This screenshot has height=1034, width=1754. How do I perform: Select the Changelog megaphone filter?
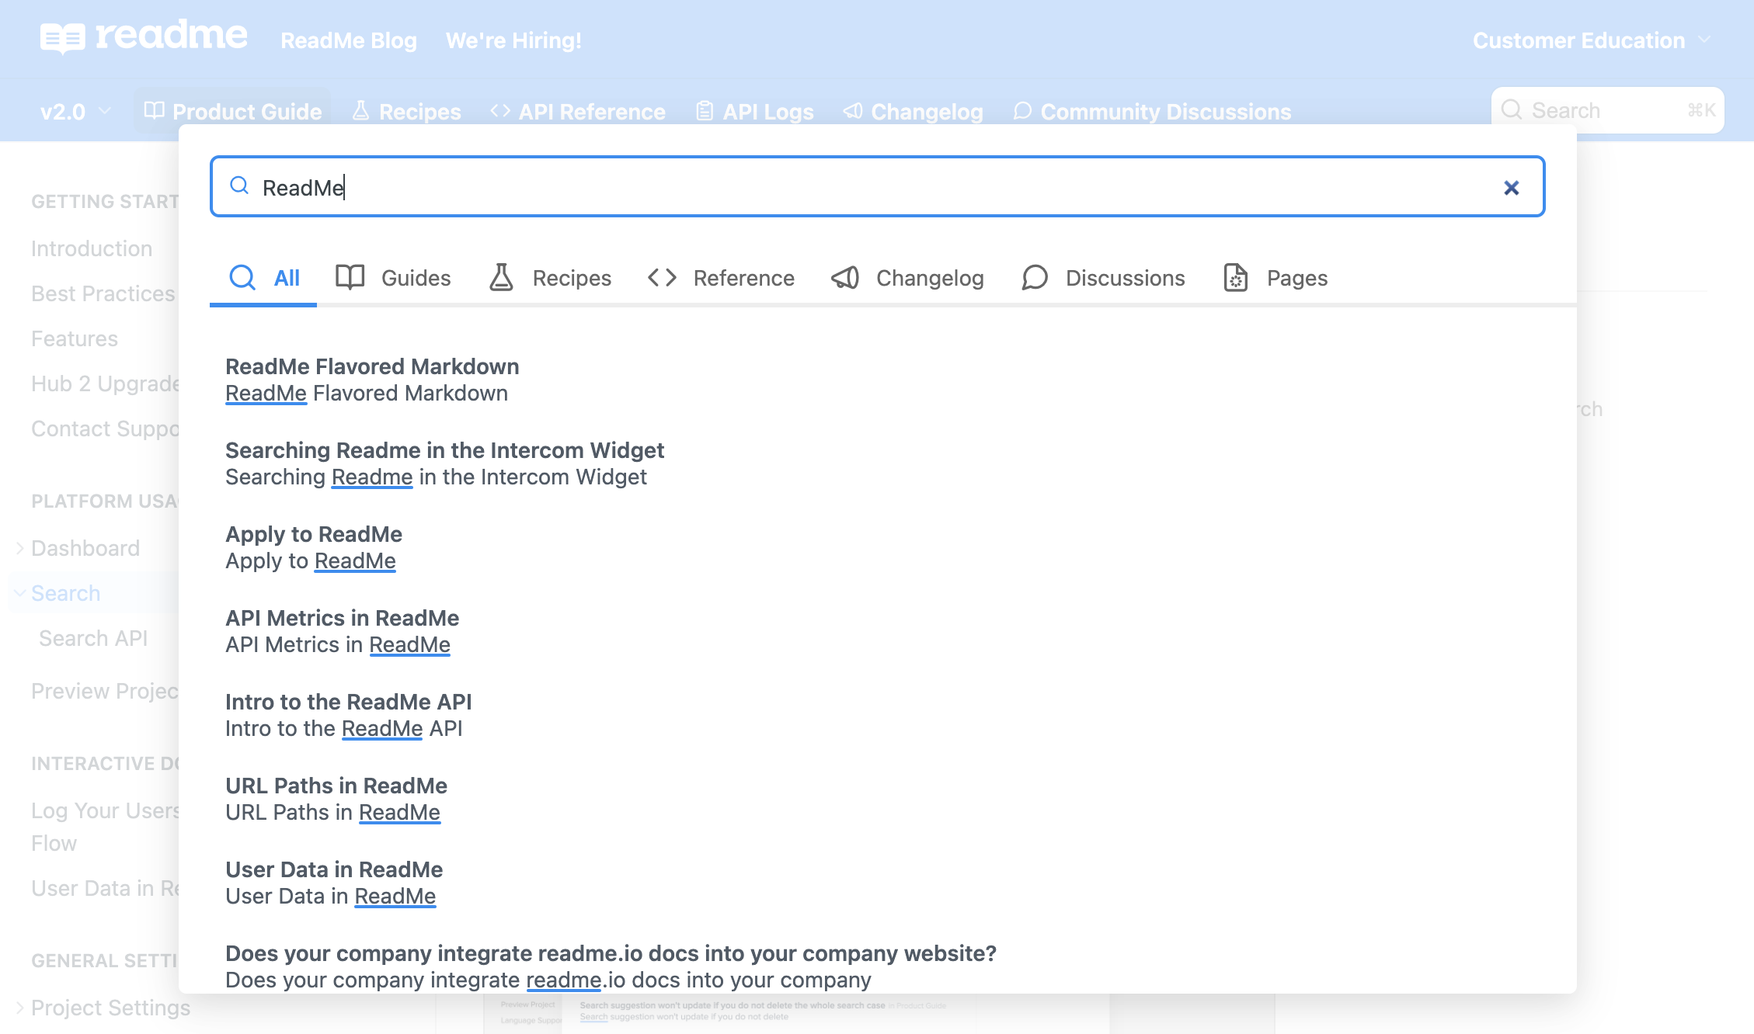tap(845, 278)
